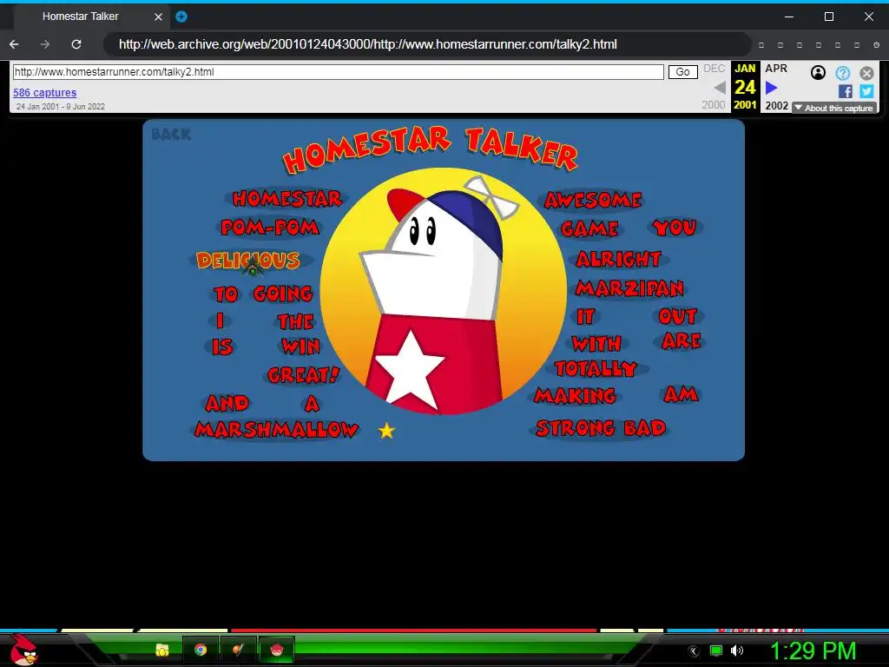The height and width of the screenshot is (667, 889).
Task: Reload the current page
Action: pyautogui.click(x=76, y=44)
